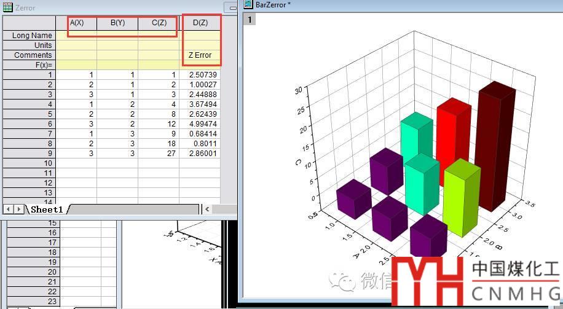Minimize the Zerror workbook window
Screen dimensions: 563x309
(230, 7)
